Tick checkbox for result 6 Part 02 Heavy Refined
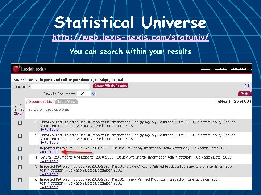261x195 pixels. click(x=20, y=180)
